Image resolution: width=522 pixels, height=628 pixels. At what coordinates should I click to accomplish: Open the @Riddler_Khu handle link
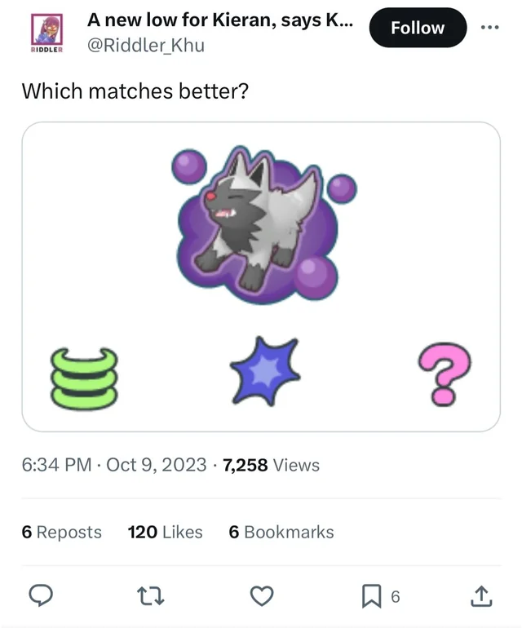(x=146, y=45)
